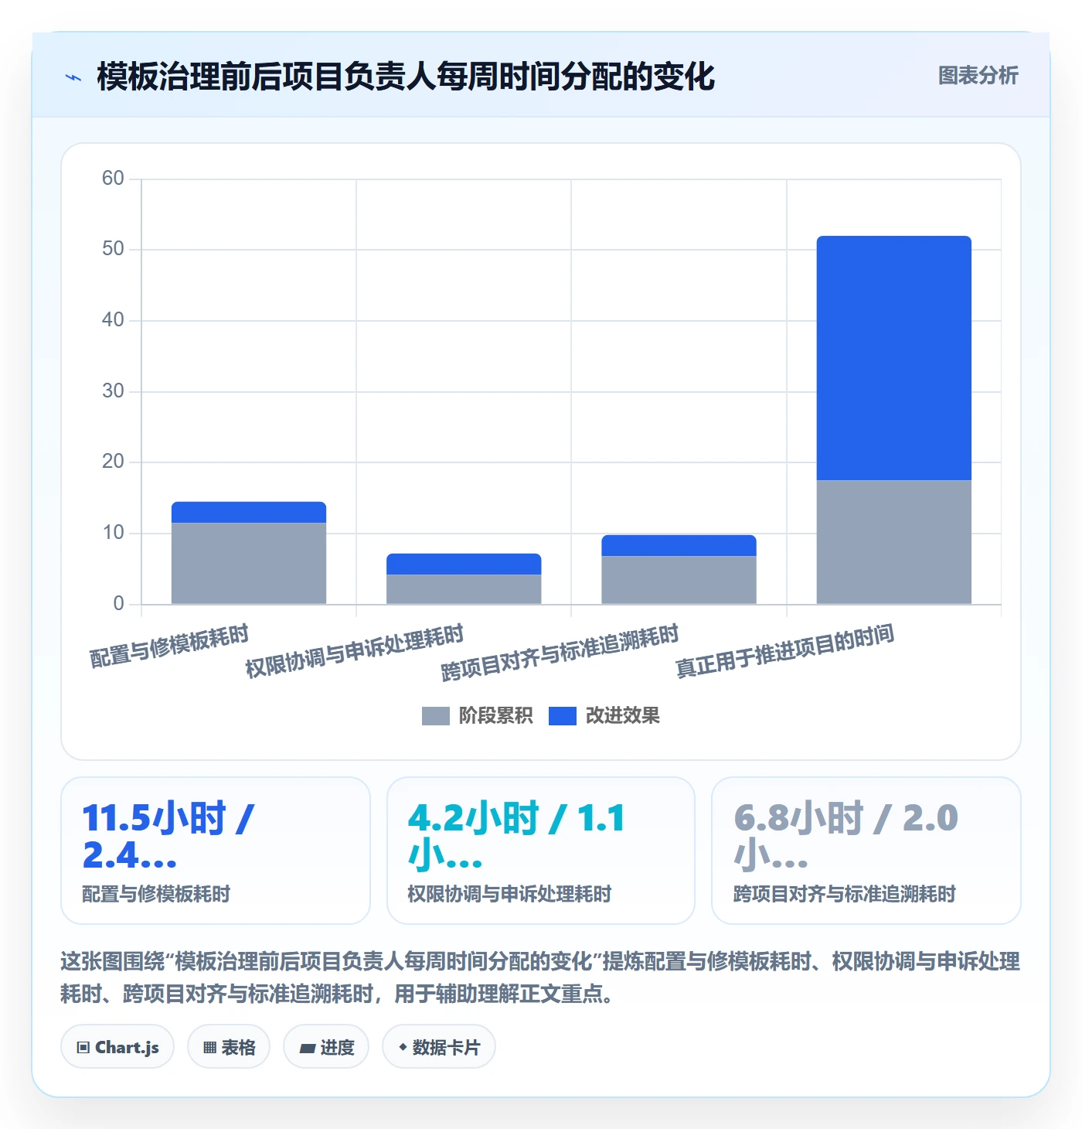Click the blue bar segment for 配置与修模板耗时
The height and width of the screenshot is (1129, 1082).
249,513
